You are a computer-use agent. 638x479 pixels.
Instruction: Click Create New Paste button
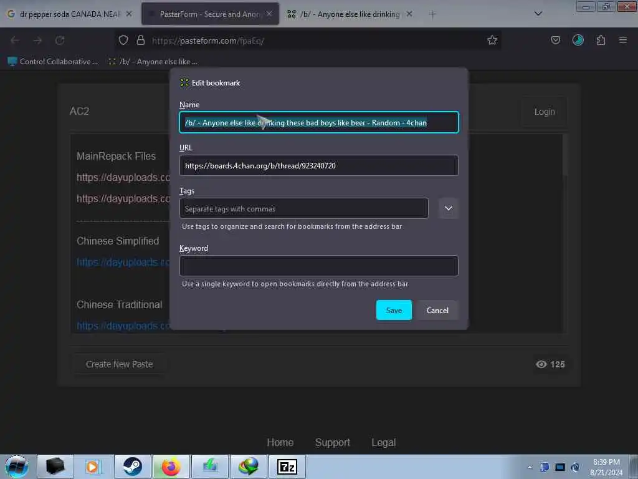coord(119,364)
